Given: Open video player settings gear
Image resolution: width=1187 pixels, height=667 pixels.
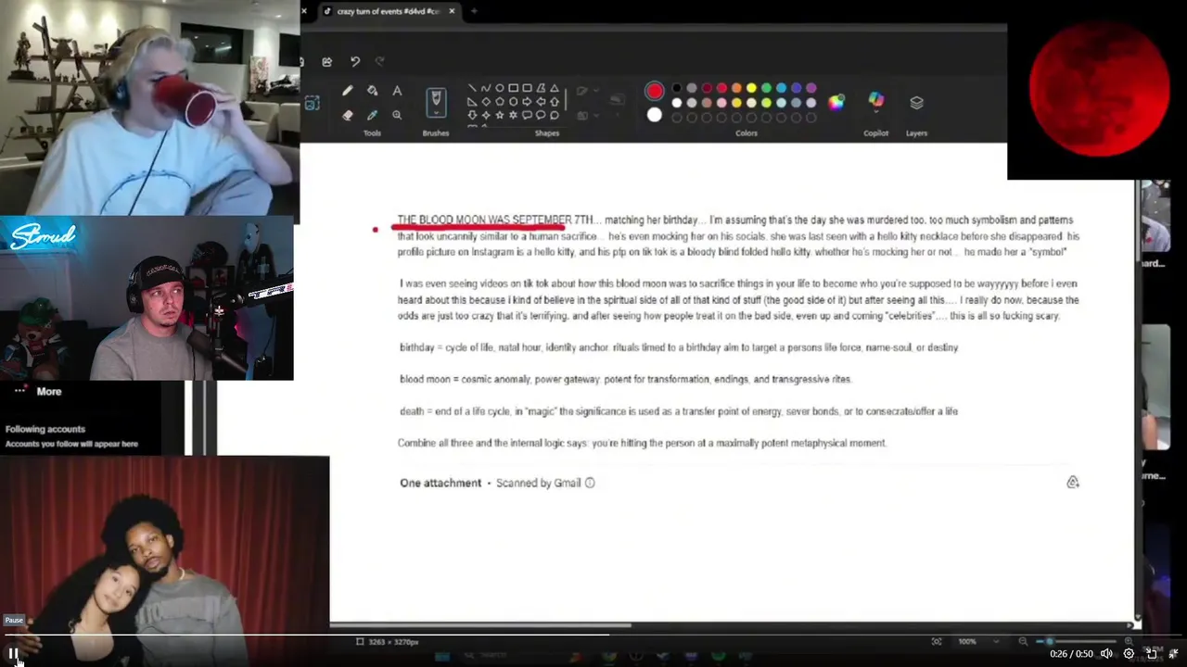Looking at the screenshot, I should point(1129,653).
